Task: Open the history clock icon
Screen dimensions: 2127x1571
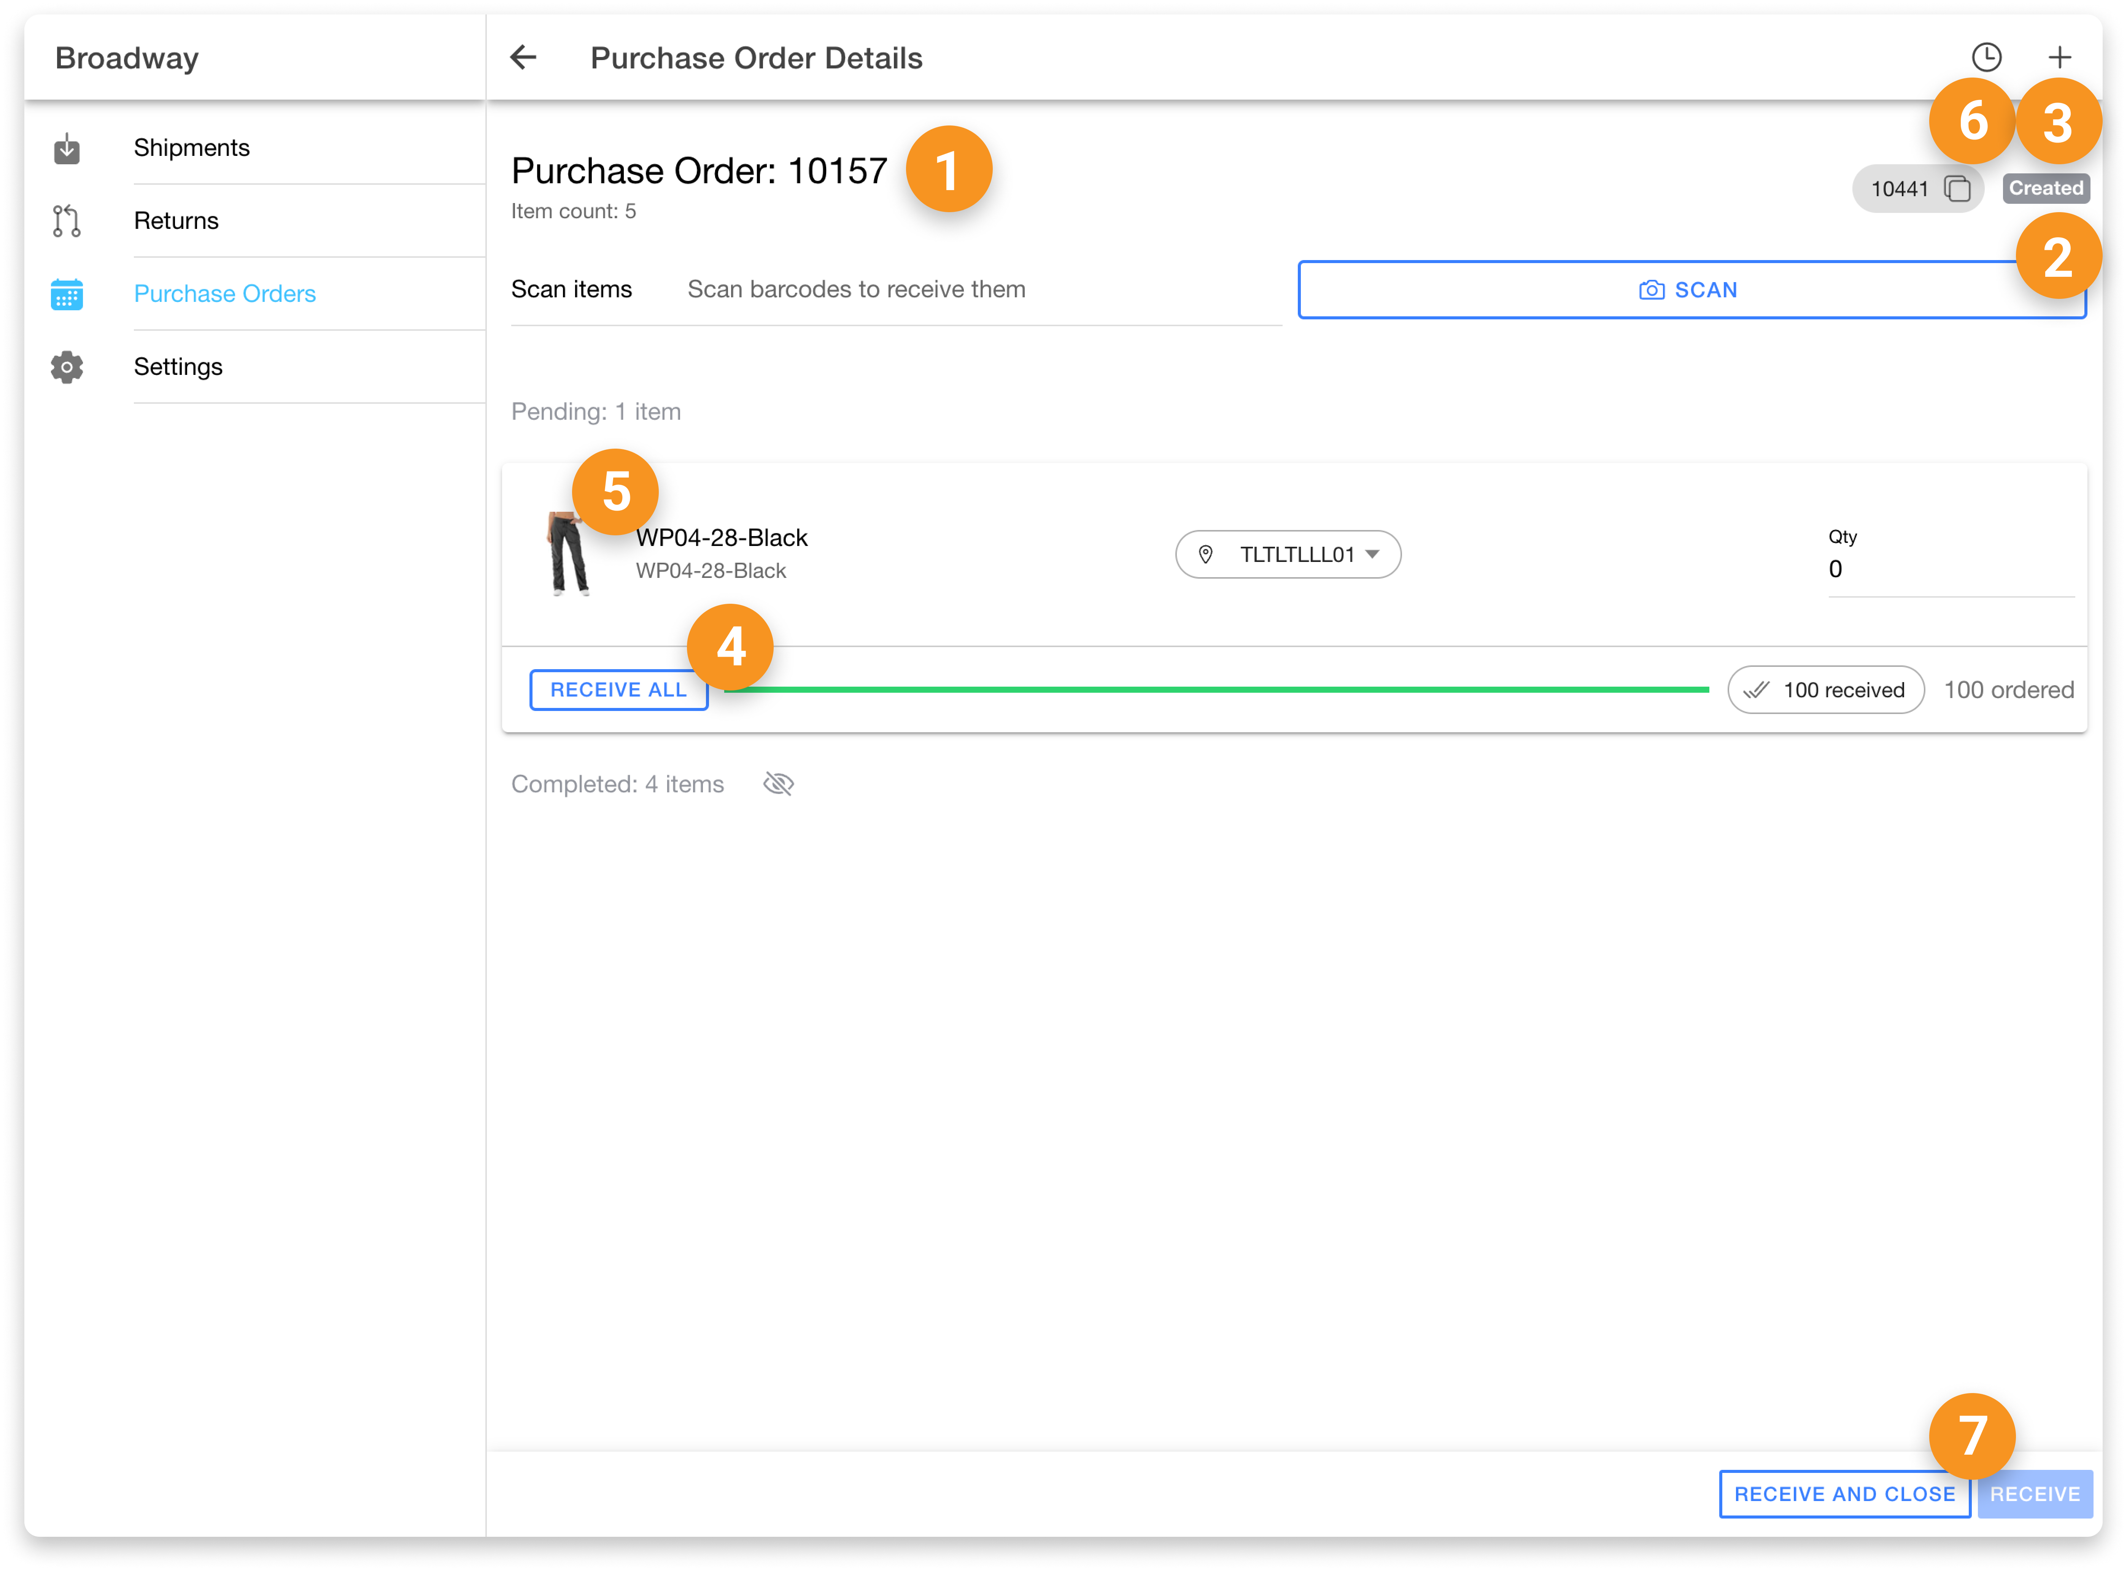Action: (1986, 57)
